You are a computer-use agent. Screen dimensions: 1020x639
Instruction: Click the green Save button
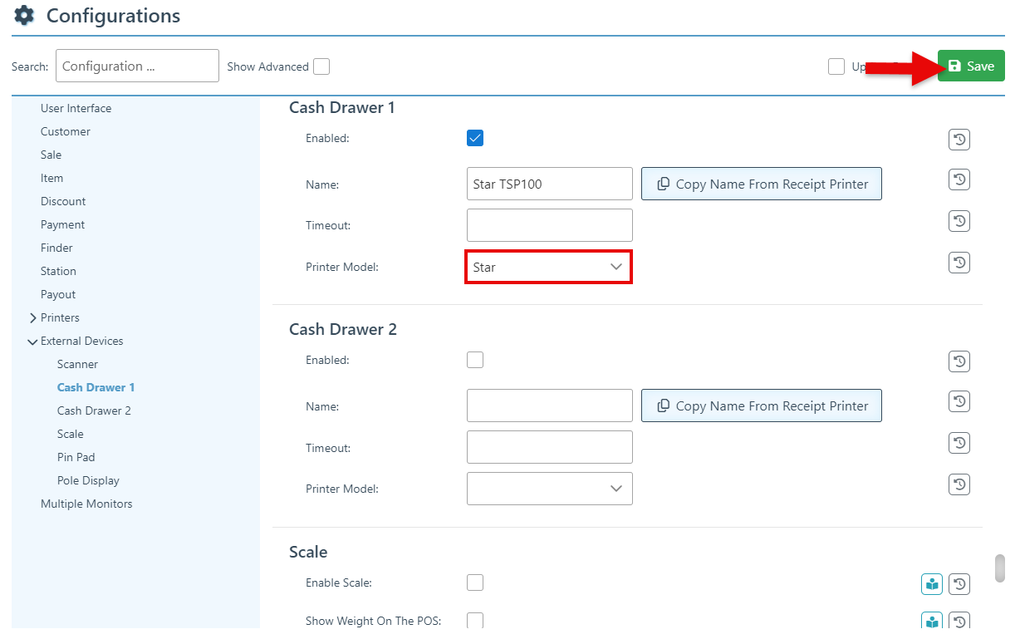(971, 66)
